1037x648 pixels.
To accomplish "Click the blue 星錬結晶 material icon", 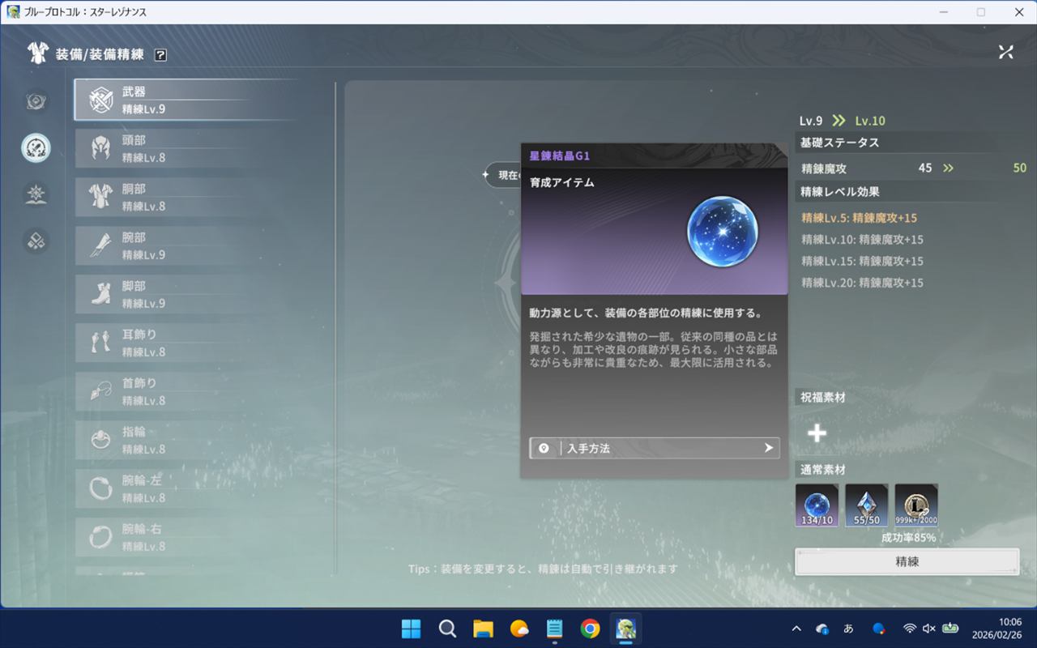I will click(x=817, y=505).
